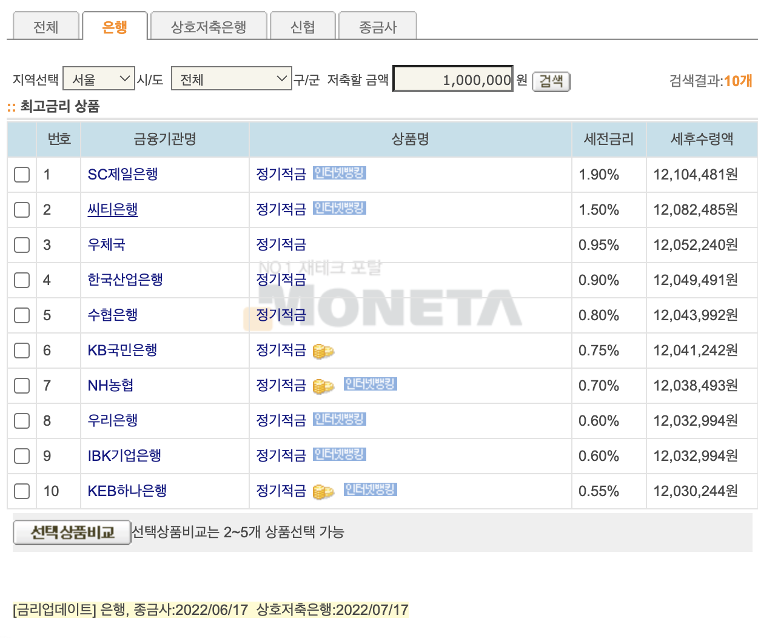Viewport: 758px width, 638px height.
Task: Check the box for IBK기업은행 row
Action: tap(22, 456)
